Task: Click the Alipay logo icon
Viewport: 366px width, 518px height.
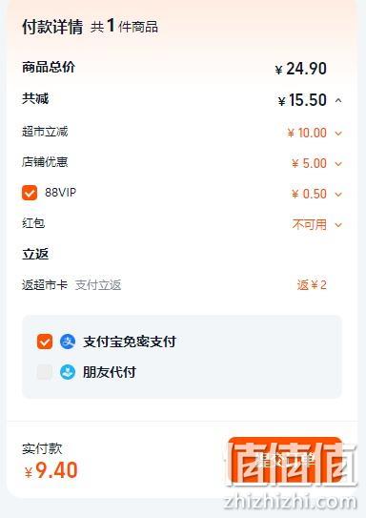Action: pyautogui.click(x=68, y=342)
